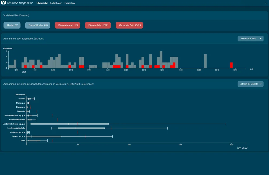
Task: Select the Lendenwirbelsäule a.p./p.a. box plot
Action: 70,124
